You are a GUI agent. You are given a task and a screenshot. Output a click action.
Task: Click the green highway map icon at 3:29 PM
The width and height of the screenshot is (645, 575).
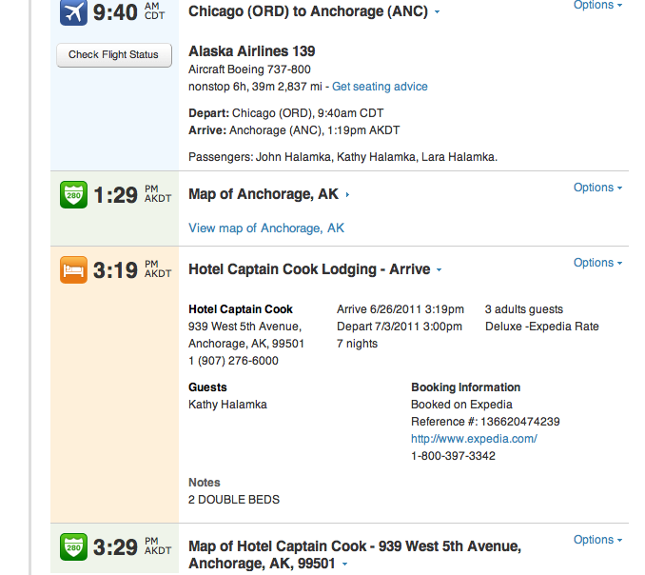pos(73,547)
